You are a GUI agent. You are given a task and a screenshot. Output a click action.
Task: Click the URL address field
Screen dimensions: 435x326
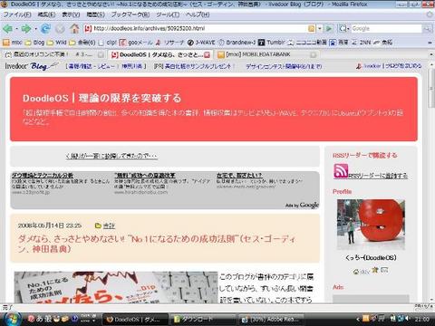(199, 29)
